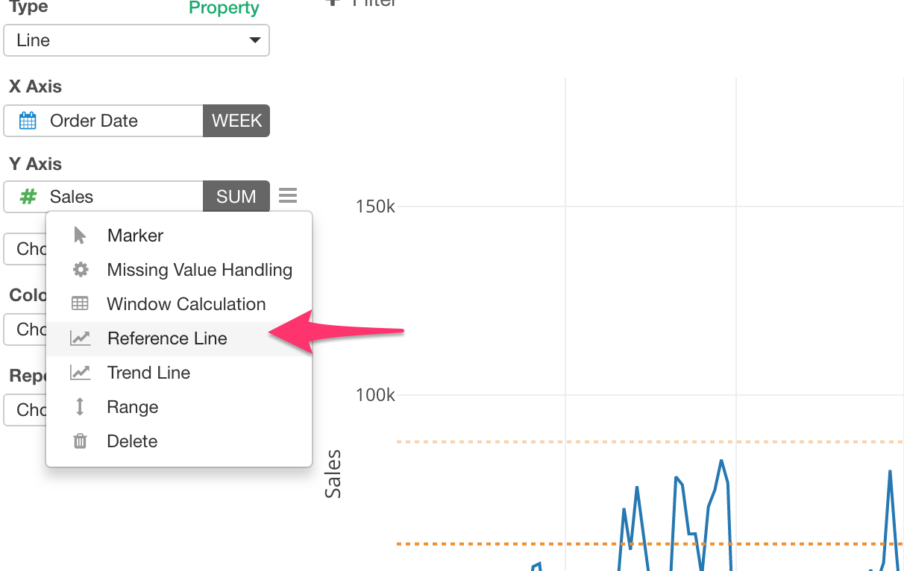The height and width of the screenshot is (571, 904).
Task: Click the Trend Line chart icon
Action: click(x=80, y=373)
